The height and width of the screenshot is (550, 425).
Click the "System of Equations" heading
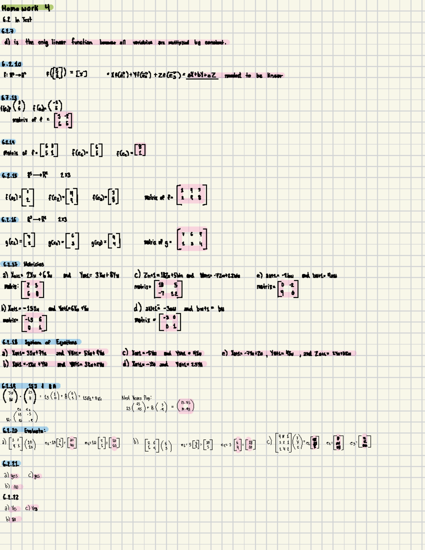click(51, 342)
